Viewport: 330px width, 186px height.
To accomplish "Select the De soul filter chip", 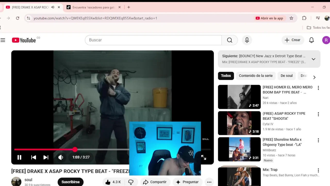I will 287,76.
